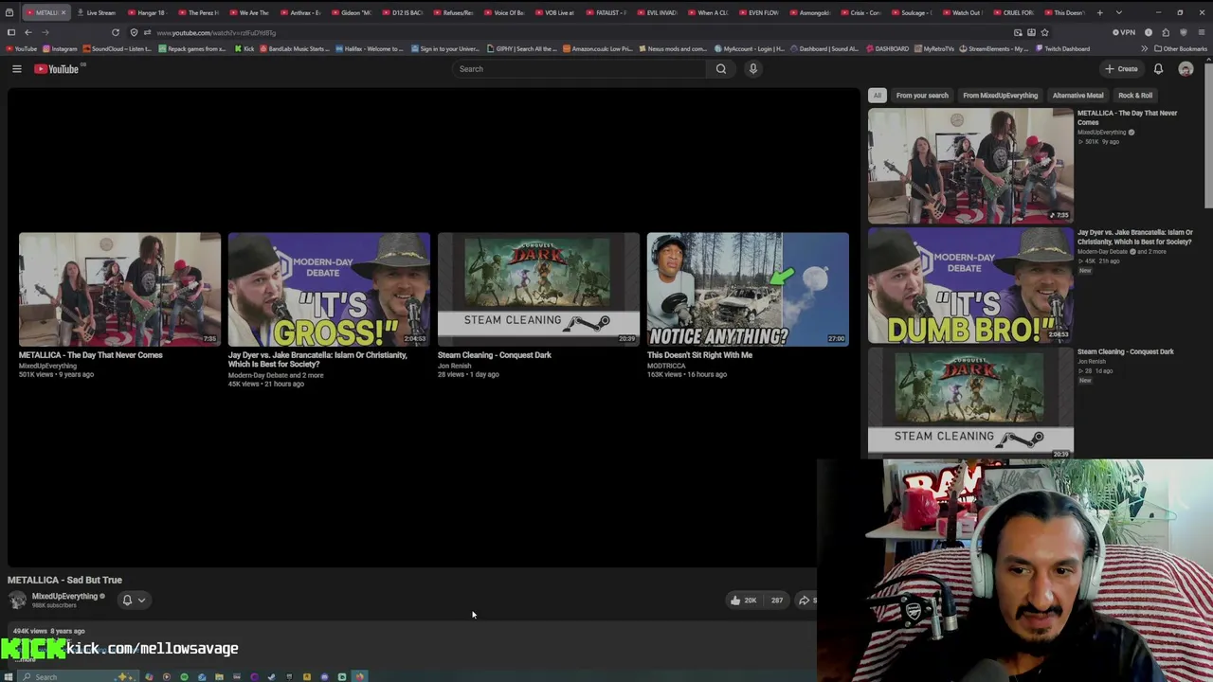
Task: Open a new browser tab with plus
Action: tap(1099, 12)
